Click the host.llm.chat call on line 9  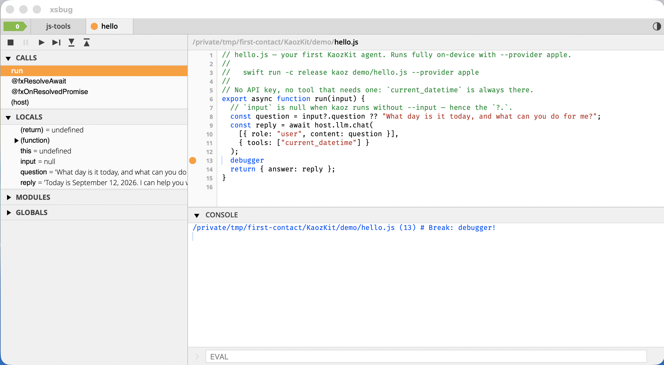coord(344,125)
